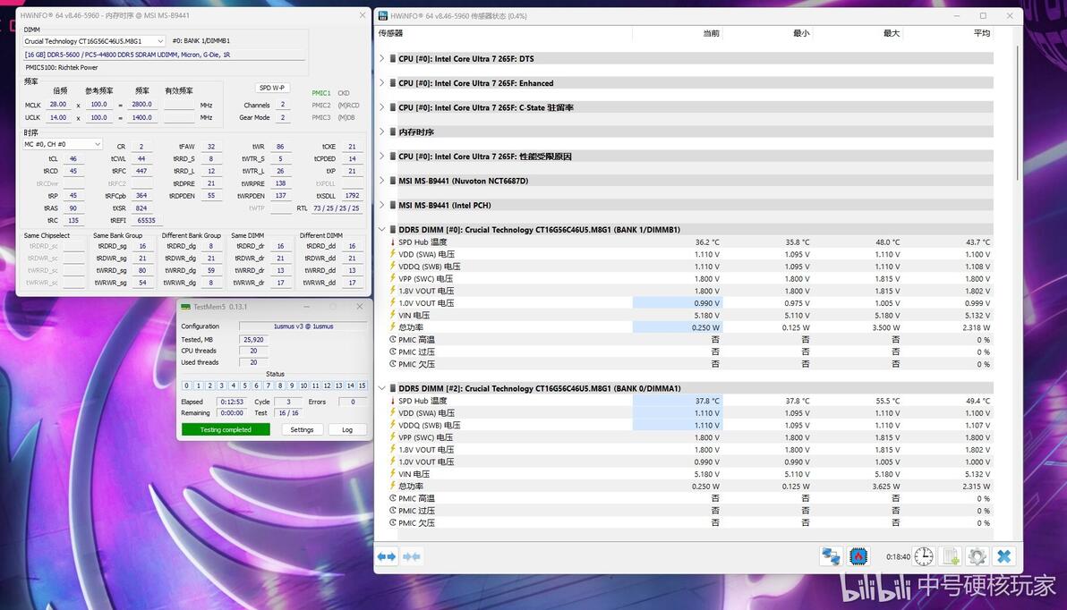Image resolution: width=1067 pixels, height=610 pixels.
Task: Expand the 性能受限原因 sensor group
Action: [381, 157]
